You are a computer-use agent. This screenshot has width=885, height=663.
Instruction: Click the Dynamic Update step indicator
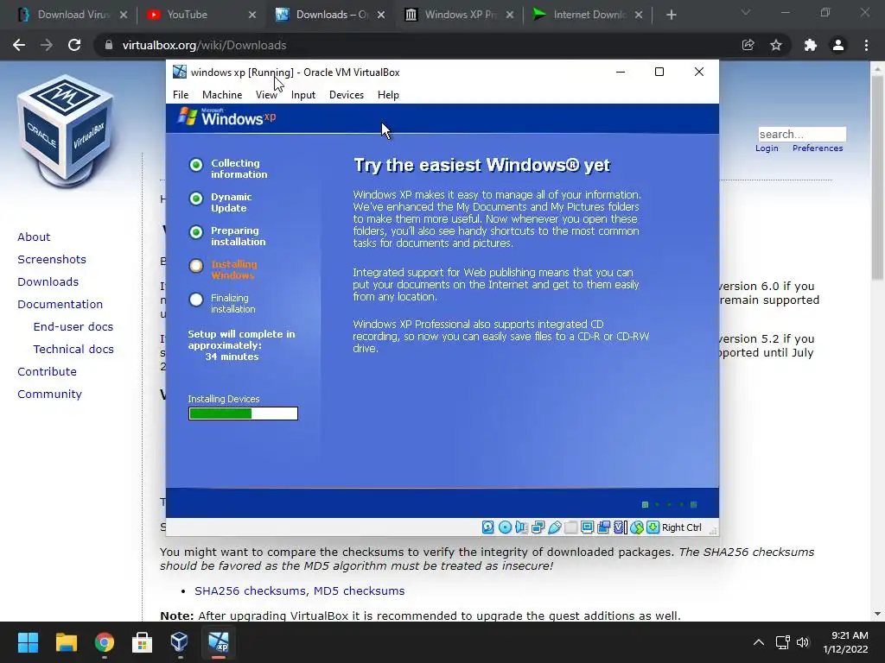point(196,199)
